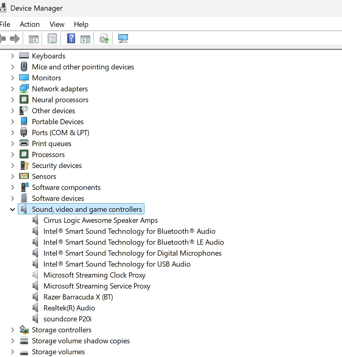
Task: Click Show/Hide Action Pane toolbar icon
Action: pos(85,39)
